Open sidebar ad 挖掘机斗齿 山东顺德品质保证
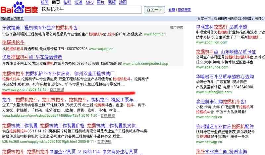Viewport: 265px width, 155px height. point(226,52)
